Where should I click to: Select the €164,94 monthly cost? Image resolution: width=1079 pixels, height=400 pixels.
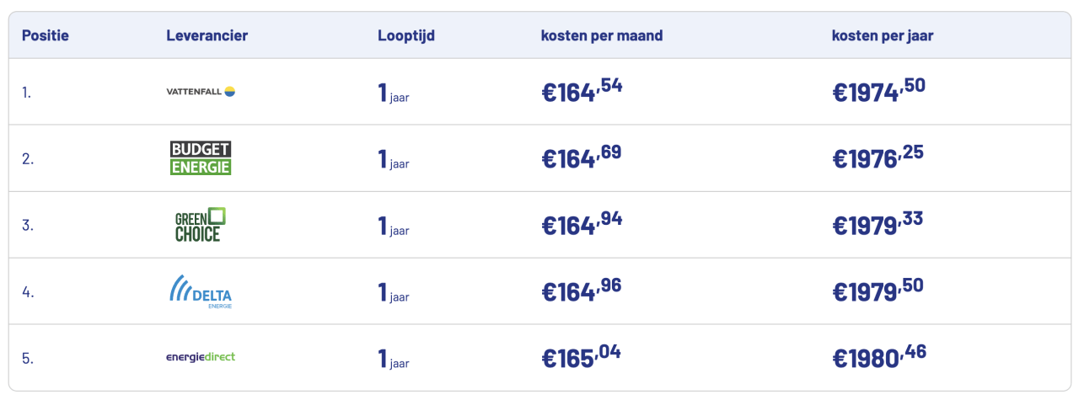[582, 224]
